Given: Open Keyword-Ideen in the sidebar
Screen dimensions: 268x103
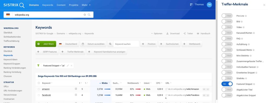Looking at the screenshot, I should click(10, 59).
